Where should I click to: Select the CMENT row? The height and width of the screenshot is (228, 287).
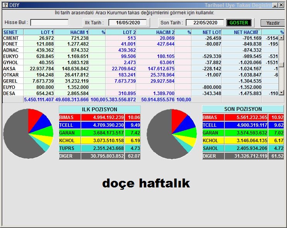click(140, 38)
